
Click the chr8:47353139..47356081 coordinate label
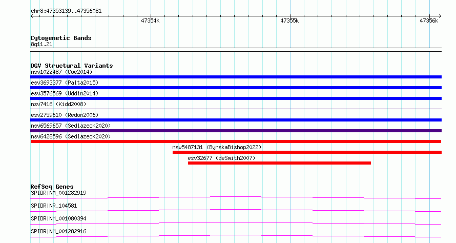[x=66, y=11]
